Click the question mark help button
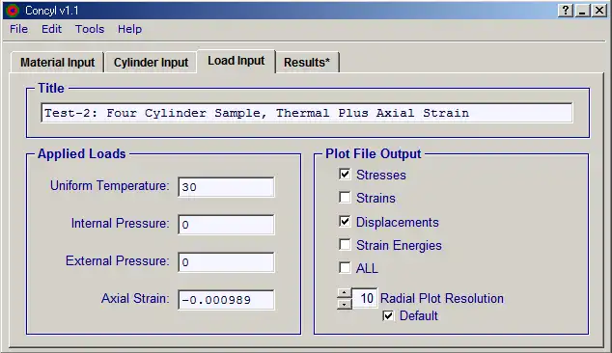The image size is (612, 353). pyautogui.click(x=566, y=11)
